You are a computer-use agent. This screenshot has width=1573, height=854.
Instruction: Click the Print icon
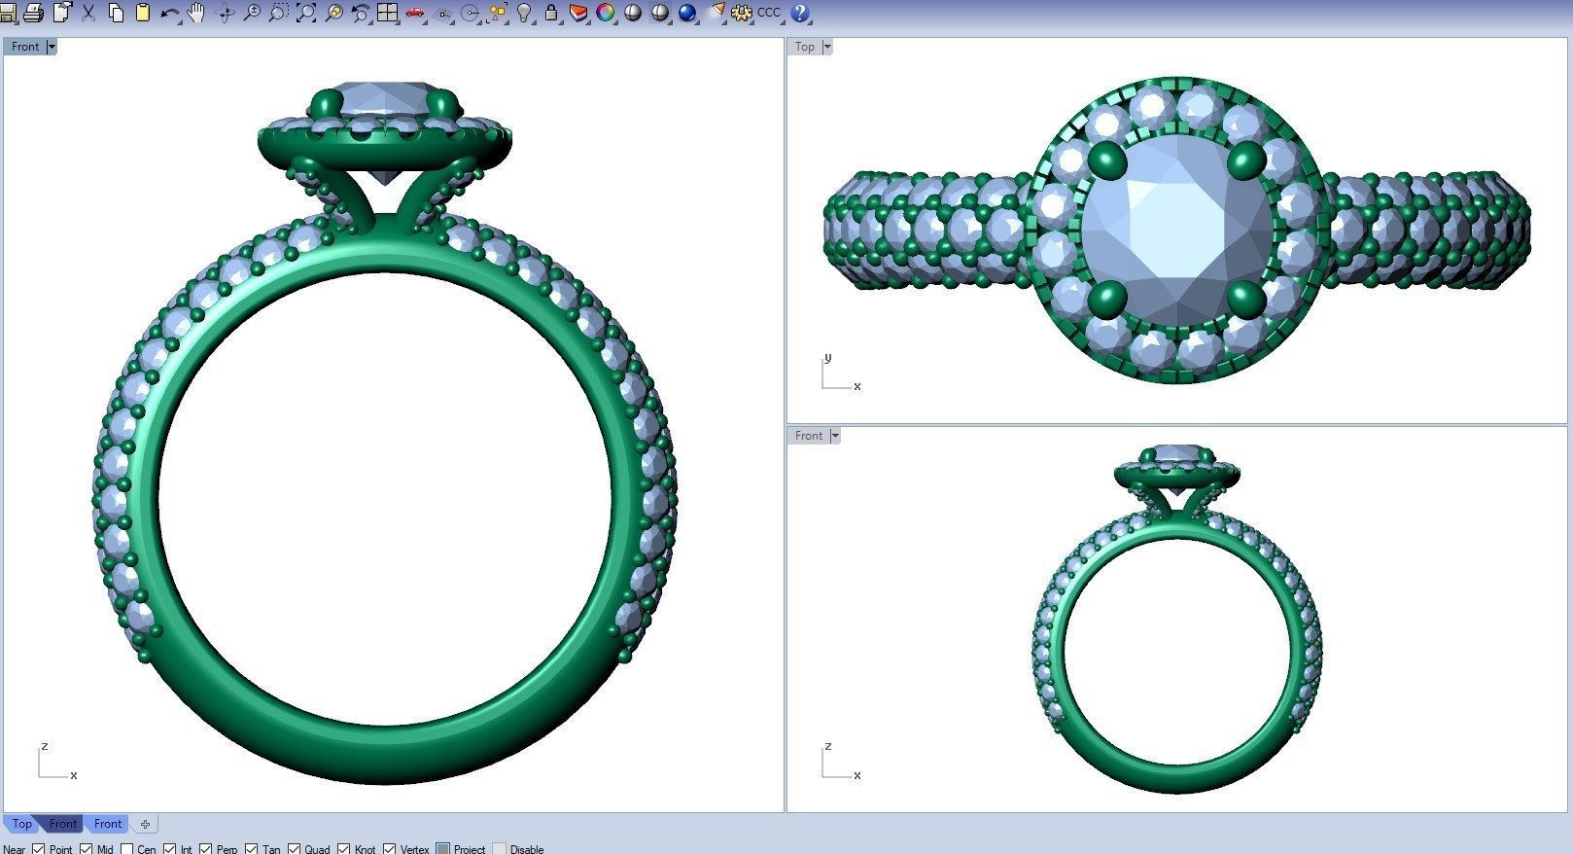[34, 13]
